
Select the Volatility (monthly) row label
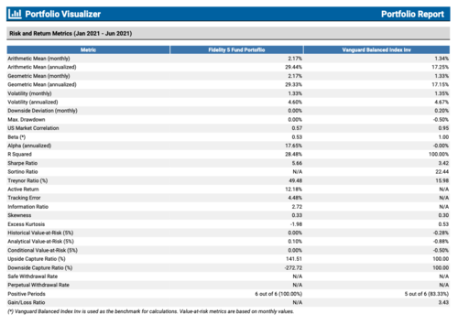point(29,93)
